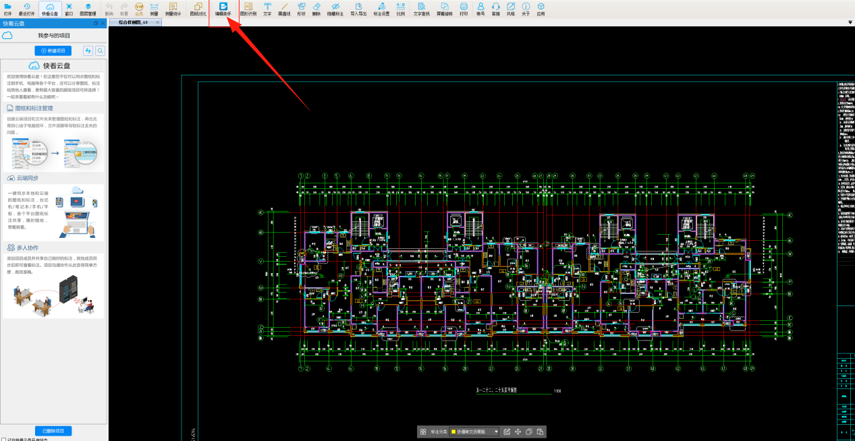The width and height of the screenshot is (855, 441).
Task: Click the copy icon on bottom bar
Action: point(529,432)
